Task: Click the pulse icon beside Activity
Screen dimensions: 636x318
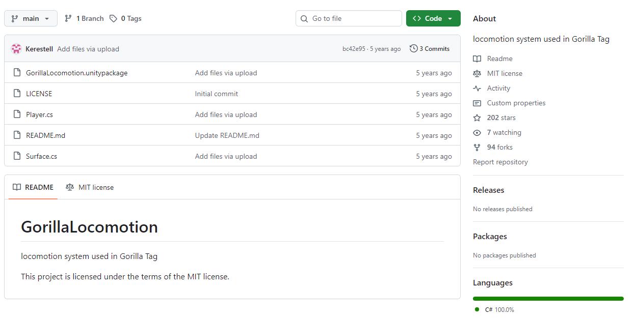Action: click(477, 88)
